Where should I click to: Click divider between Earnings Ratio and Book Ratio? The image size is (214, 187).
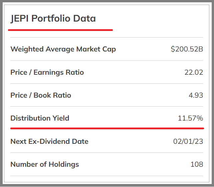[107, 84]
